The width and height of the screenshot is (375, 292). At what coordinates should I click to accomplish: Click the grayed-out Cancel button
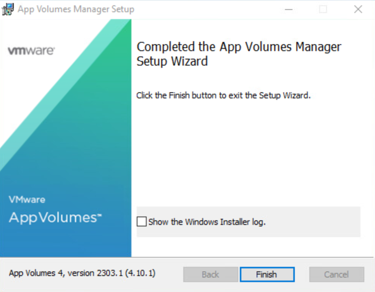(336, 274)
